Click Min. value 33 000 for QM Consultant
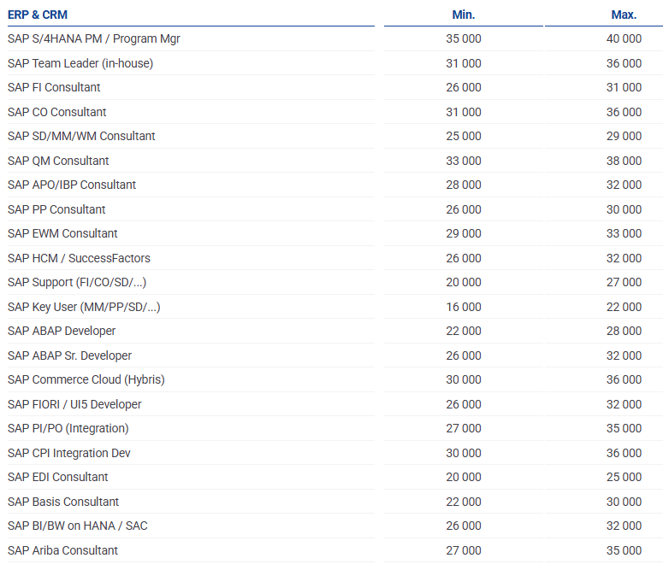 (x=464, y=161)
